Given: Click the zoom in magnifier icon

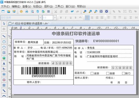Looking at the screenshot, I should (85, 11).
